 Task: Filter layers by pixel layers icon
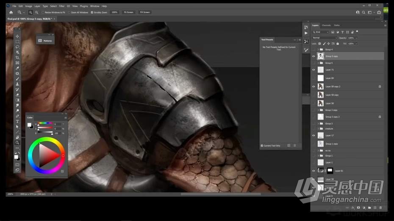333,32
